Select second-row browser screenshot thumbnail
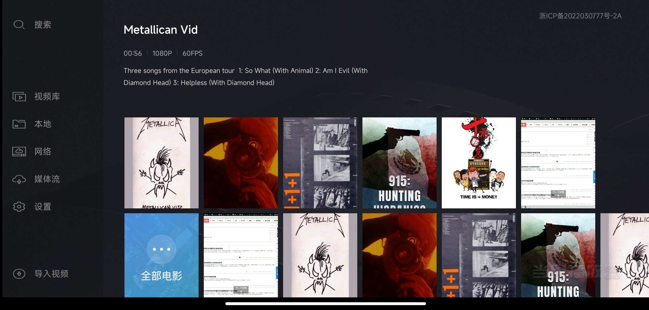This screenshot has width=649, height=310. [x=241, y=255]
